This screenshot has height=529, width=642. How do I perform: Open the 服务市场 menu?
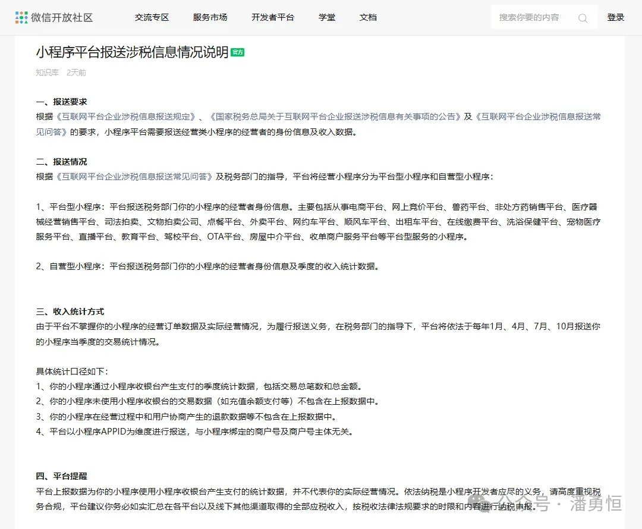[210, 18]
